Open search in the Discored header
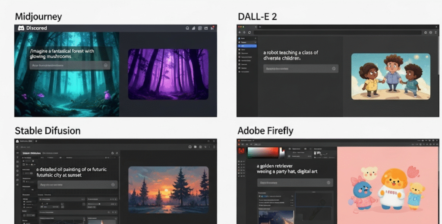 (187, 28)
